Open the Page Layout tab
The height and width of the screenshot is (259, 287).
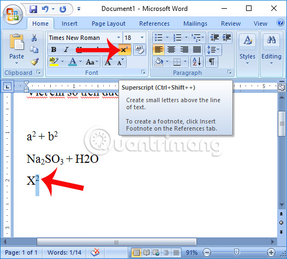point(109,23)
